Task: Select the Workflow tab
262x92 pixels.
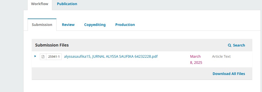Action: click(x=40, y=4)
